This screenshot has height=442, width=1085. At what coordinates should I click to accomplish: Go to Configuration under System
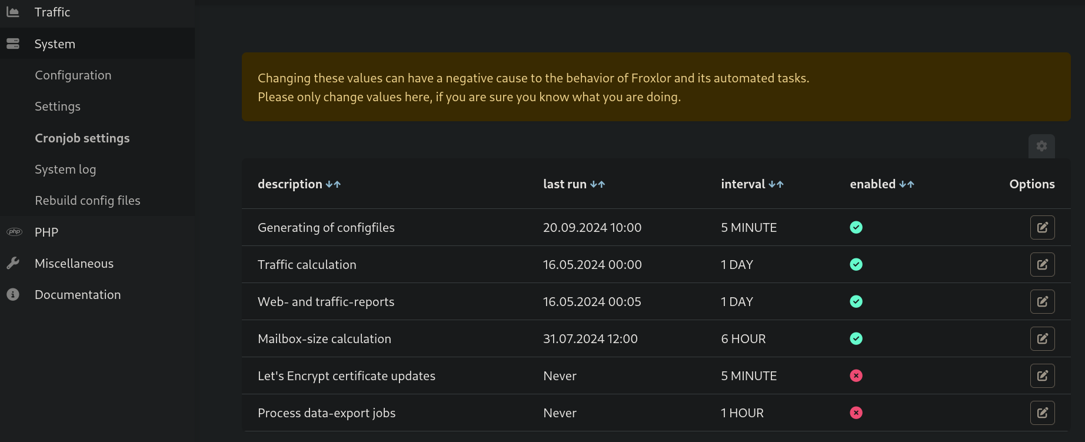[73, 75]
